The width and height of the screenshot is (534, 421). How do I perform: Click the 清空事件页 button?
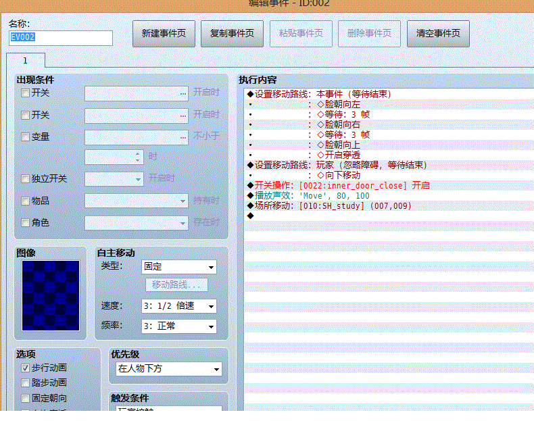438,33
